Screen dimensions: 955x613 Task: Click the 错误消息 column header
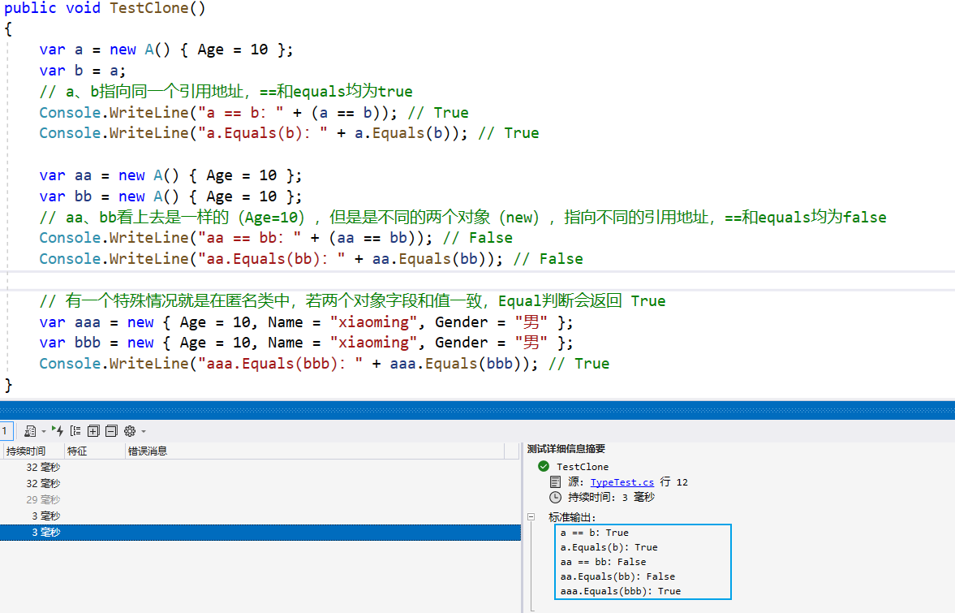[147, 451]
